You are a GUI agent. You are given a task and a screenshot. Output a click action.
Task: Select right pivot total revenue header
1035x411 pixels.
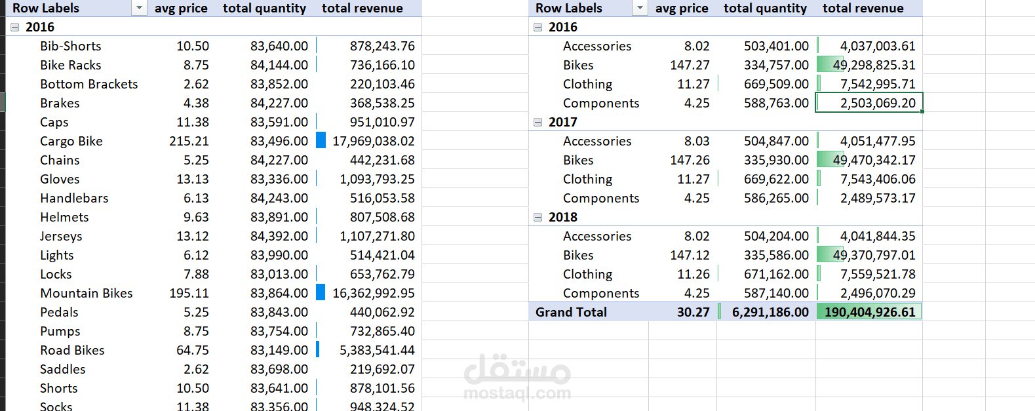(863, 9)
